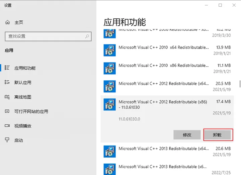Click the 应用和功能 page heading

click(125, 22)
